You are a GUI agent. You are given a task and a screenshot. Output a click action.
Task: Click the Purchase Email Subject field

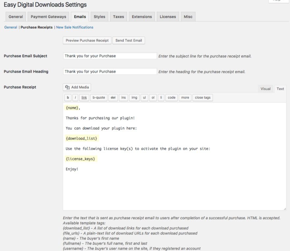pos(110,56)
